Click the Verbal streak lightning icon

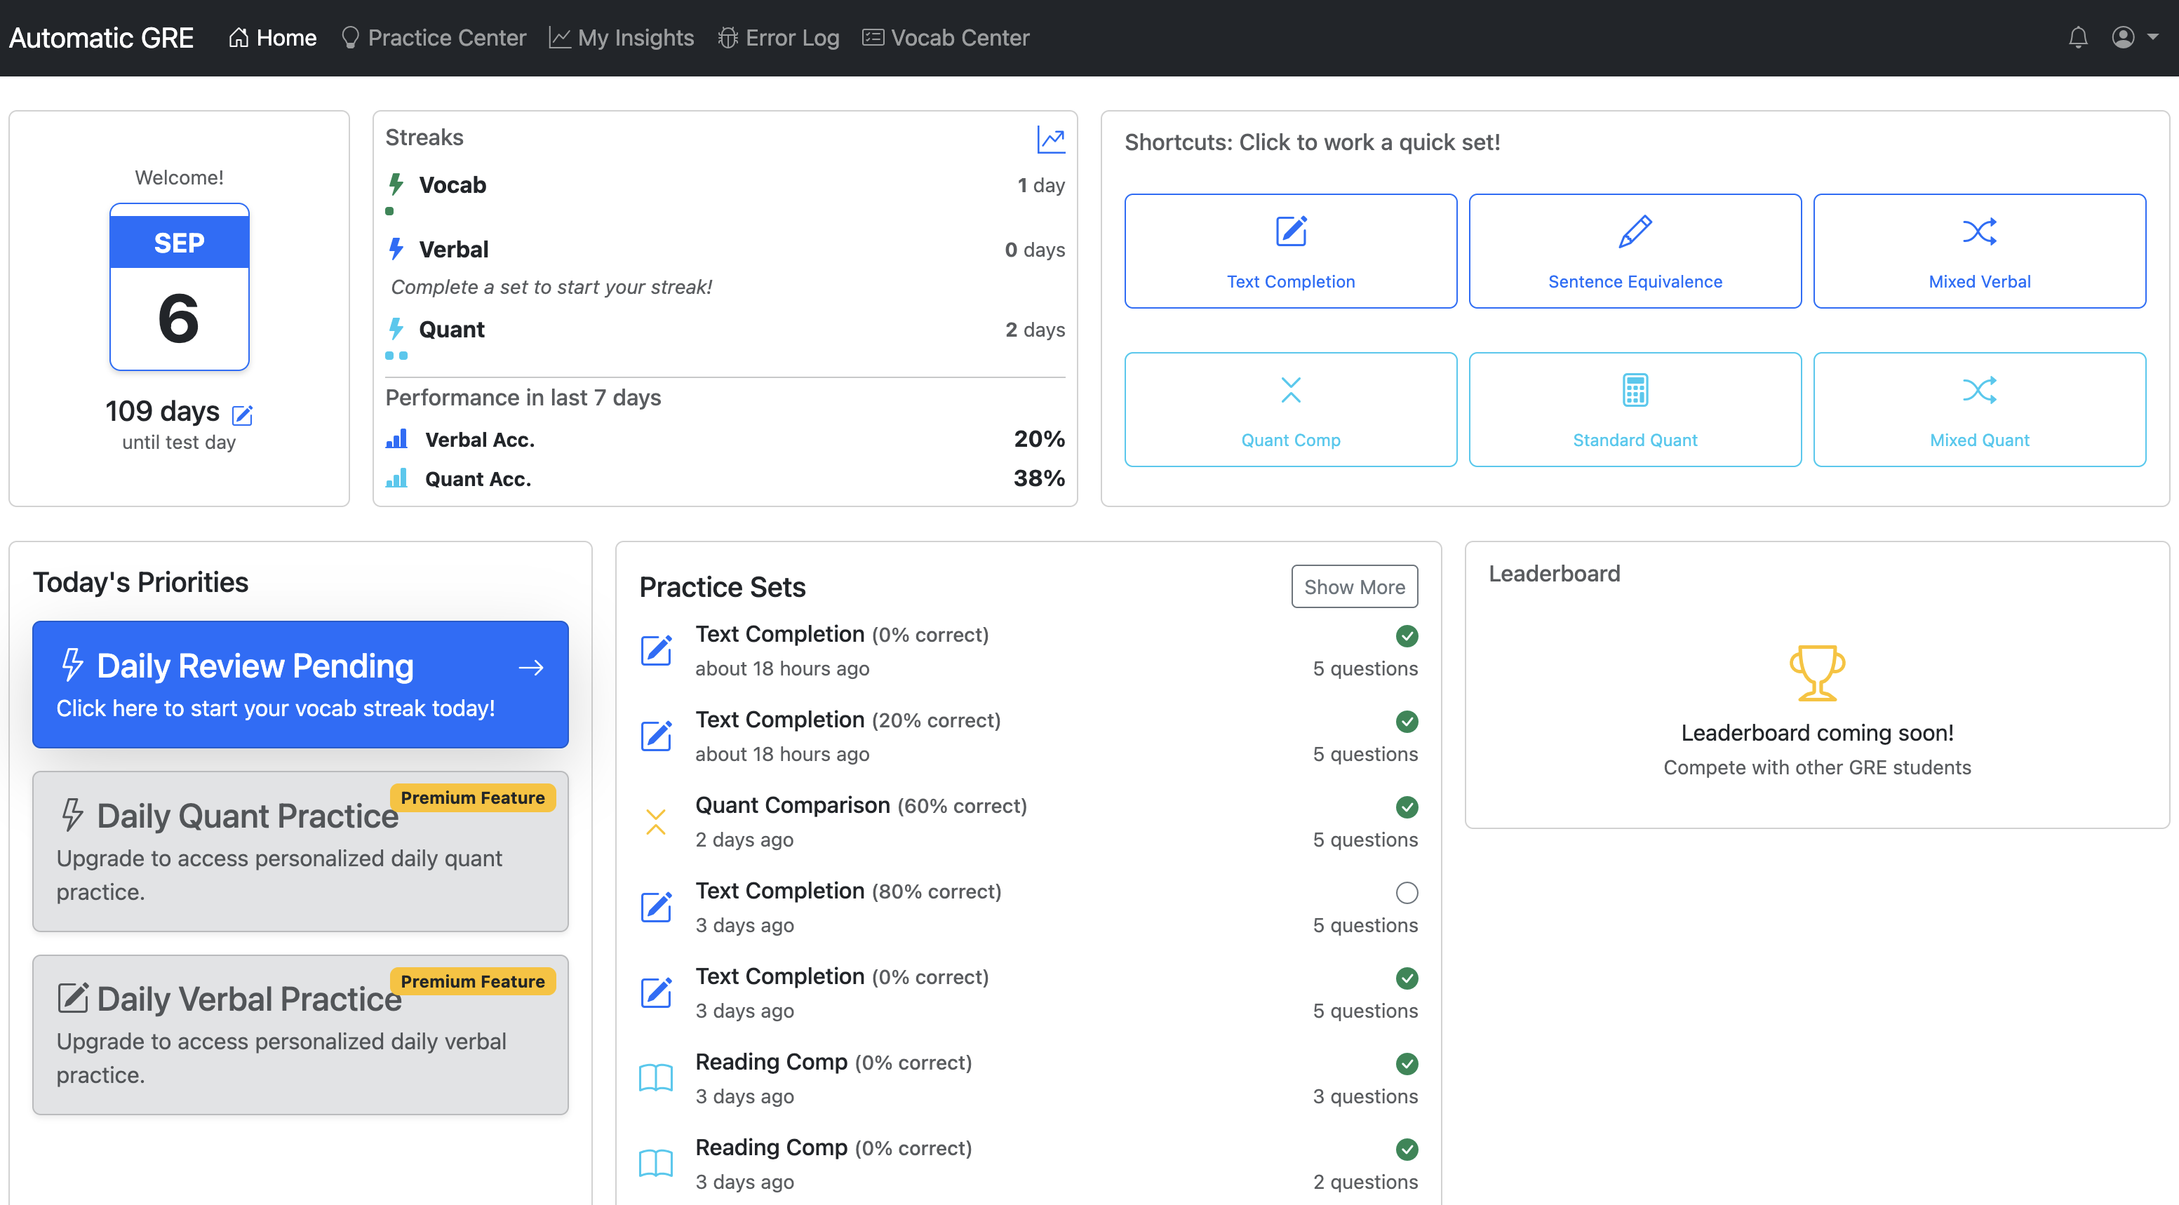pos(396,248)
